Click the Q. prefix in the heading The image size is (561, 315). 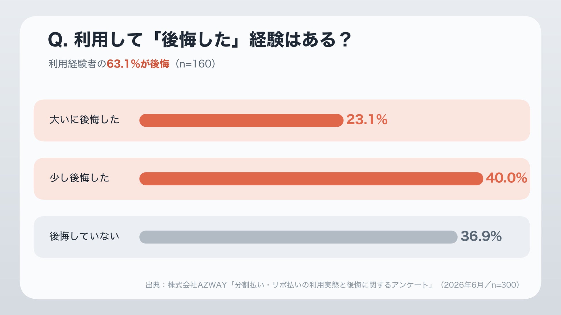(x=58, y=40)
